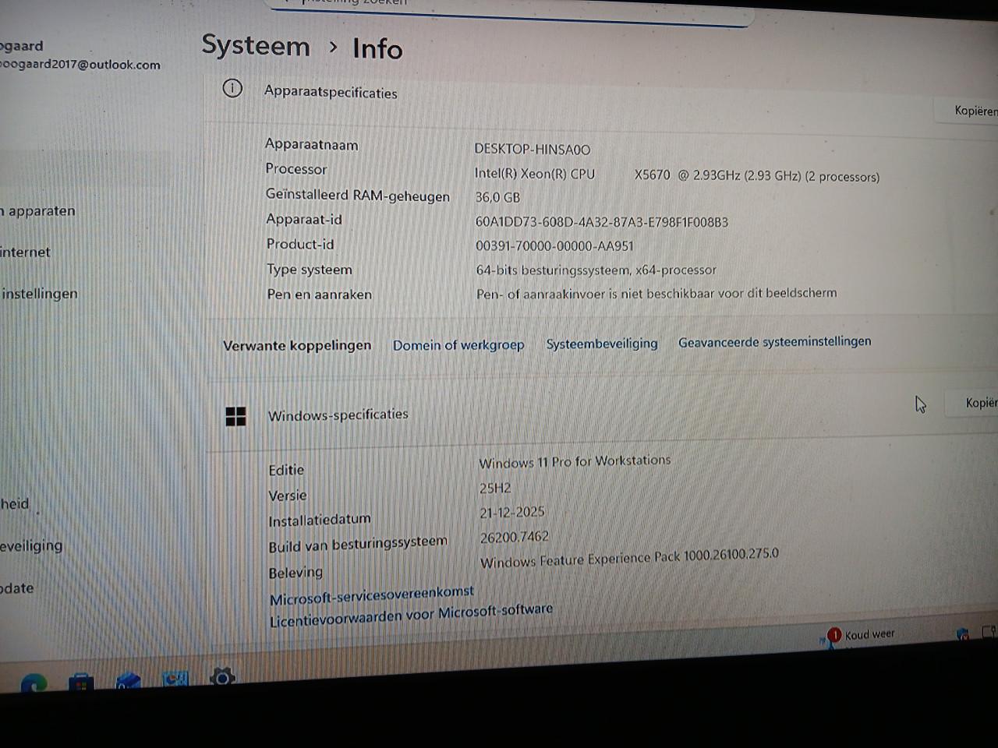Launch Microsoft Edge from the taskbar
The width and height of the screenshot is (998, 748).
[33, 679]
